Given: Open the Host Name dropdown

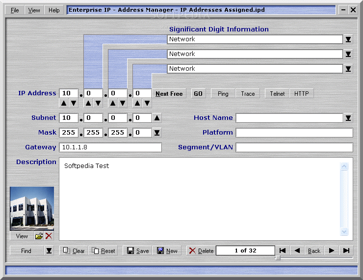Looking at the screenshot, I should (x=348, y=118).
